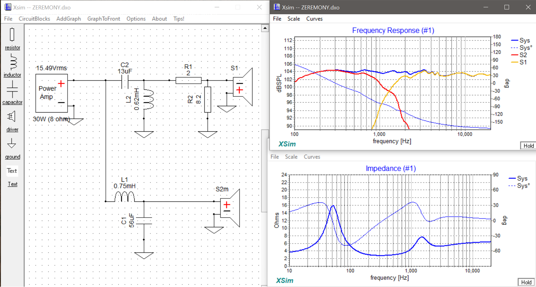
Task: Open Curves menu in Impedance graph window
Action: tap(312, 157)
